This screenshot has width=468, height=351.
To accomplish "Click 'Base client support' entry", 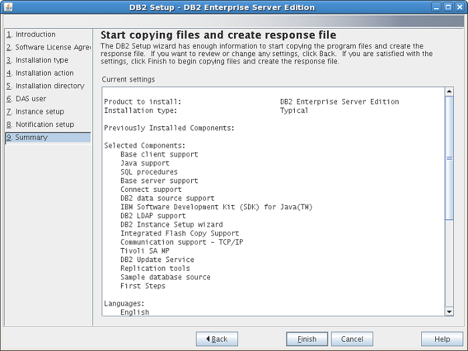I will tap(159, 154).
